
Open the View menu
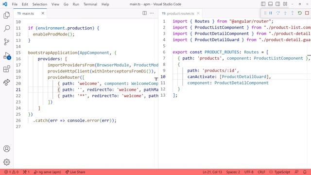(55, 4)
